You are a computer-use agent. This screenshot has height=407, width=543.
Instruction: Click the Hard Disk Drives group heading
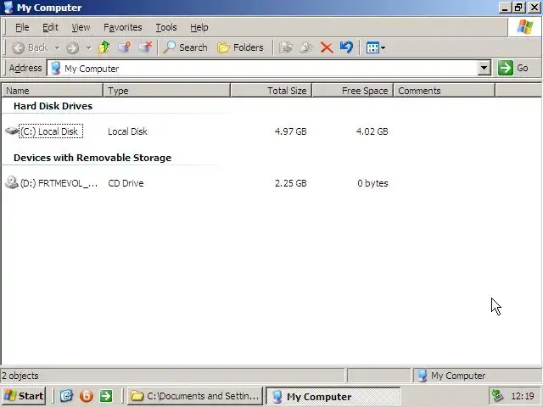(x=53, y=106)
